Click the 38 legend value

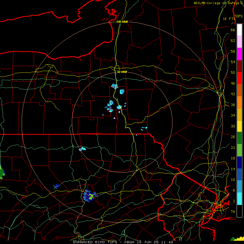click(233, 105)
